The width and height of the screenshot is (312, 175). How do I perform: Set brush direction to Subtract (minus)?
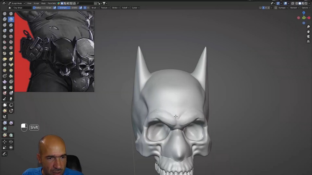coord(88,8)
